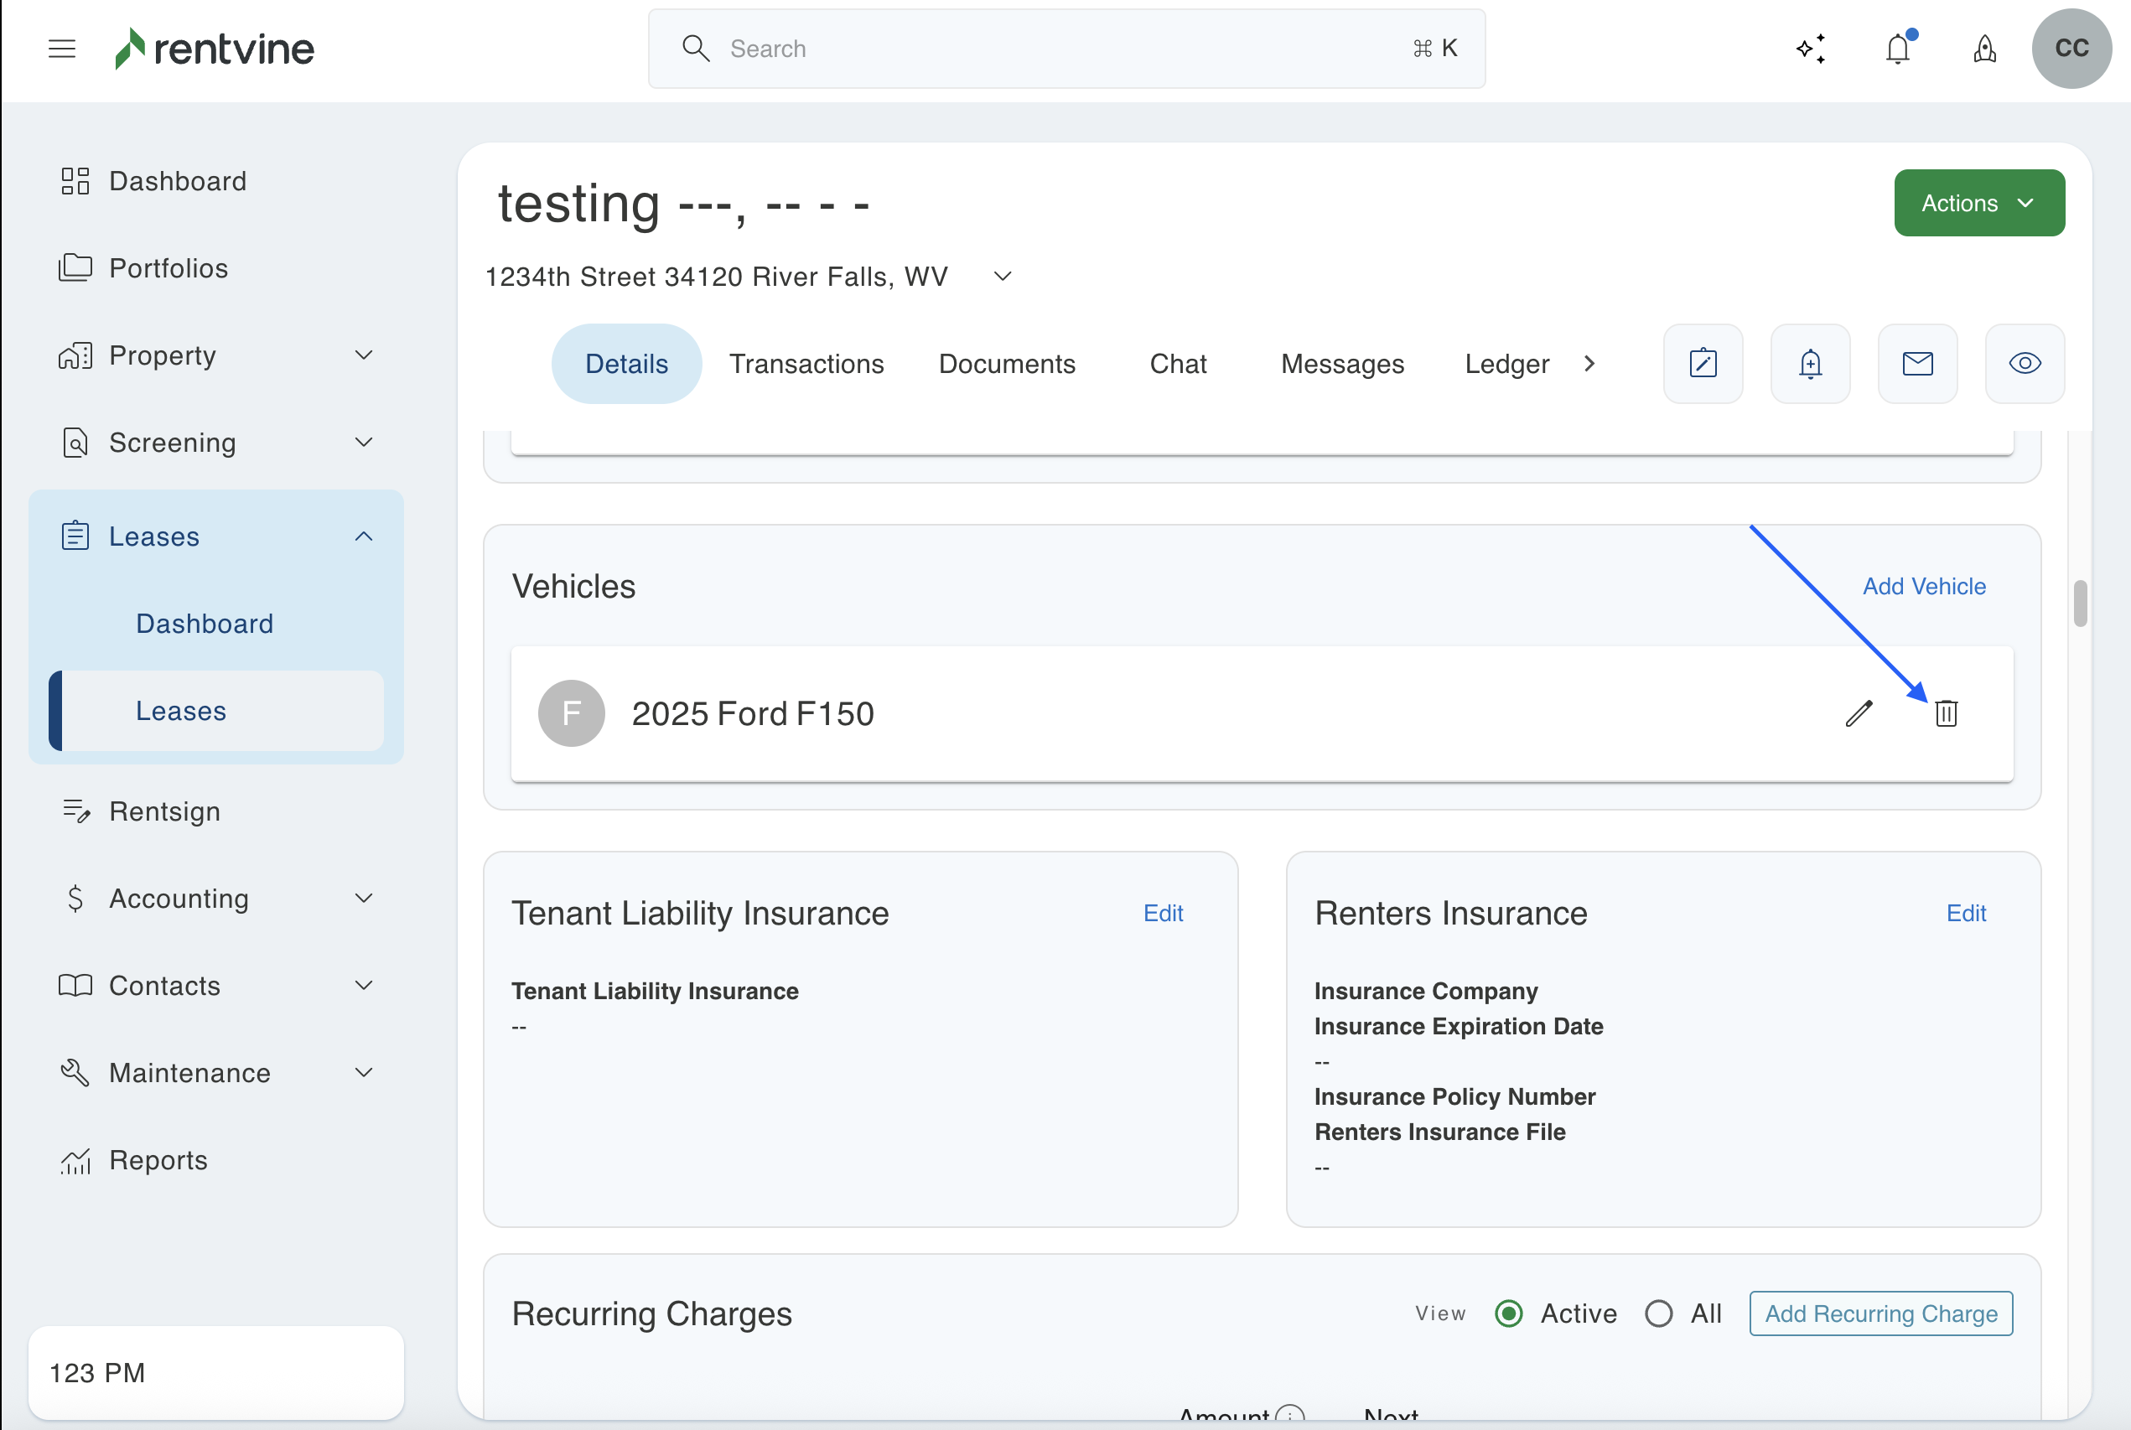The height and width of the screenshot is (1430, 2131).
Task: Delete the 2025 Ford F150 vehicle
Action: point(1946,713)
